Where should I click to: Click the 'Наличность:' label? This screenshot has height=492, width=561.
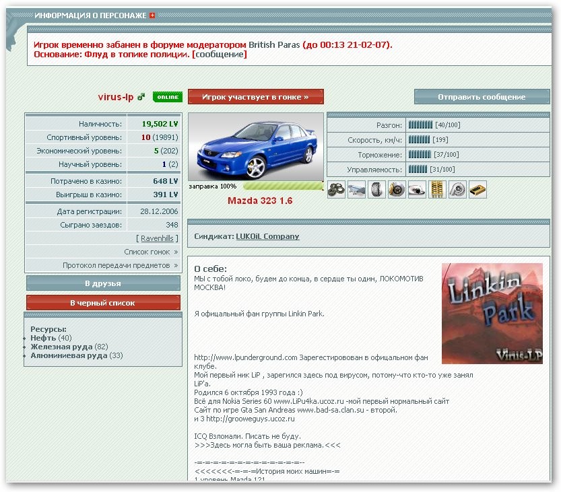(100, 124)
